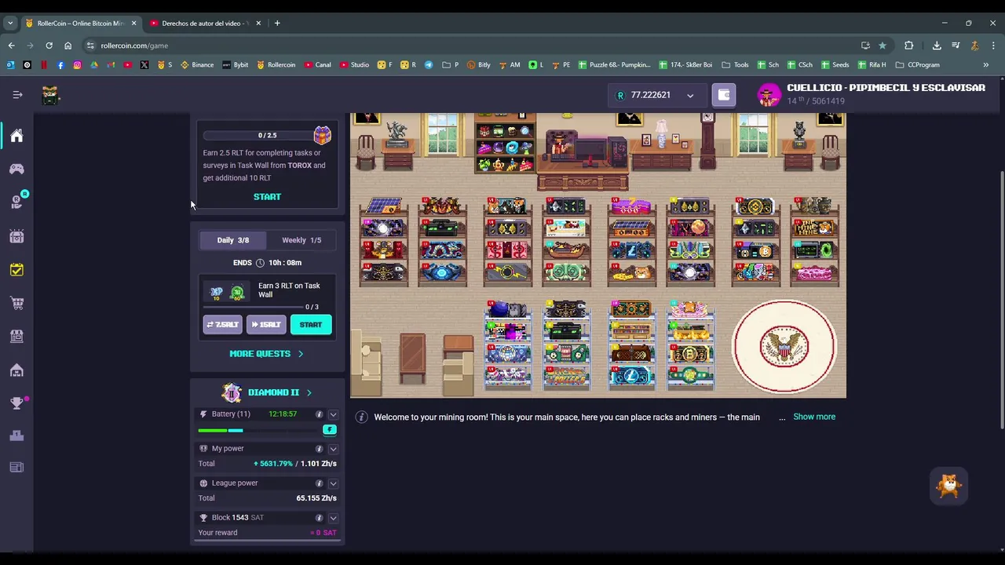Click the character sitting at the desk

pos(561,146)
